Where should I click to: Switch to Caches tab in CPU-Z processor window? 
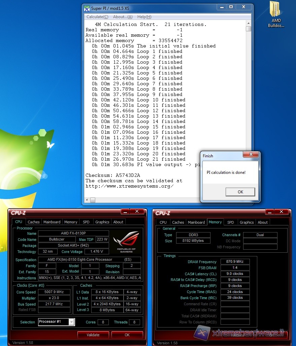[34, 222]
